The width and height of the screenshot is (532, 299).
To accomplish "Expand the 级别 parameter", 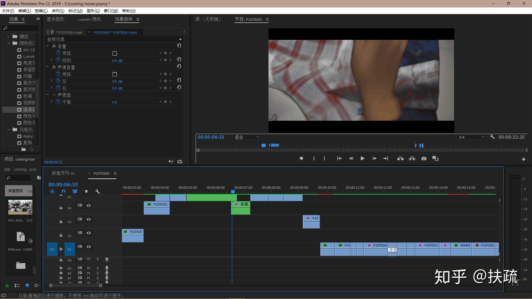I will coord(51,60).
